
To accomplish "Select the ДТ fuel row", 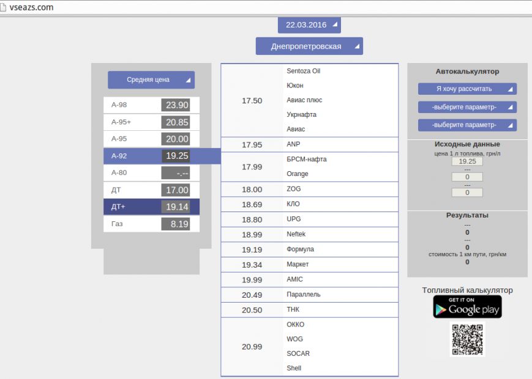I will 151,190.
